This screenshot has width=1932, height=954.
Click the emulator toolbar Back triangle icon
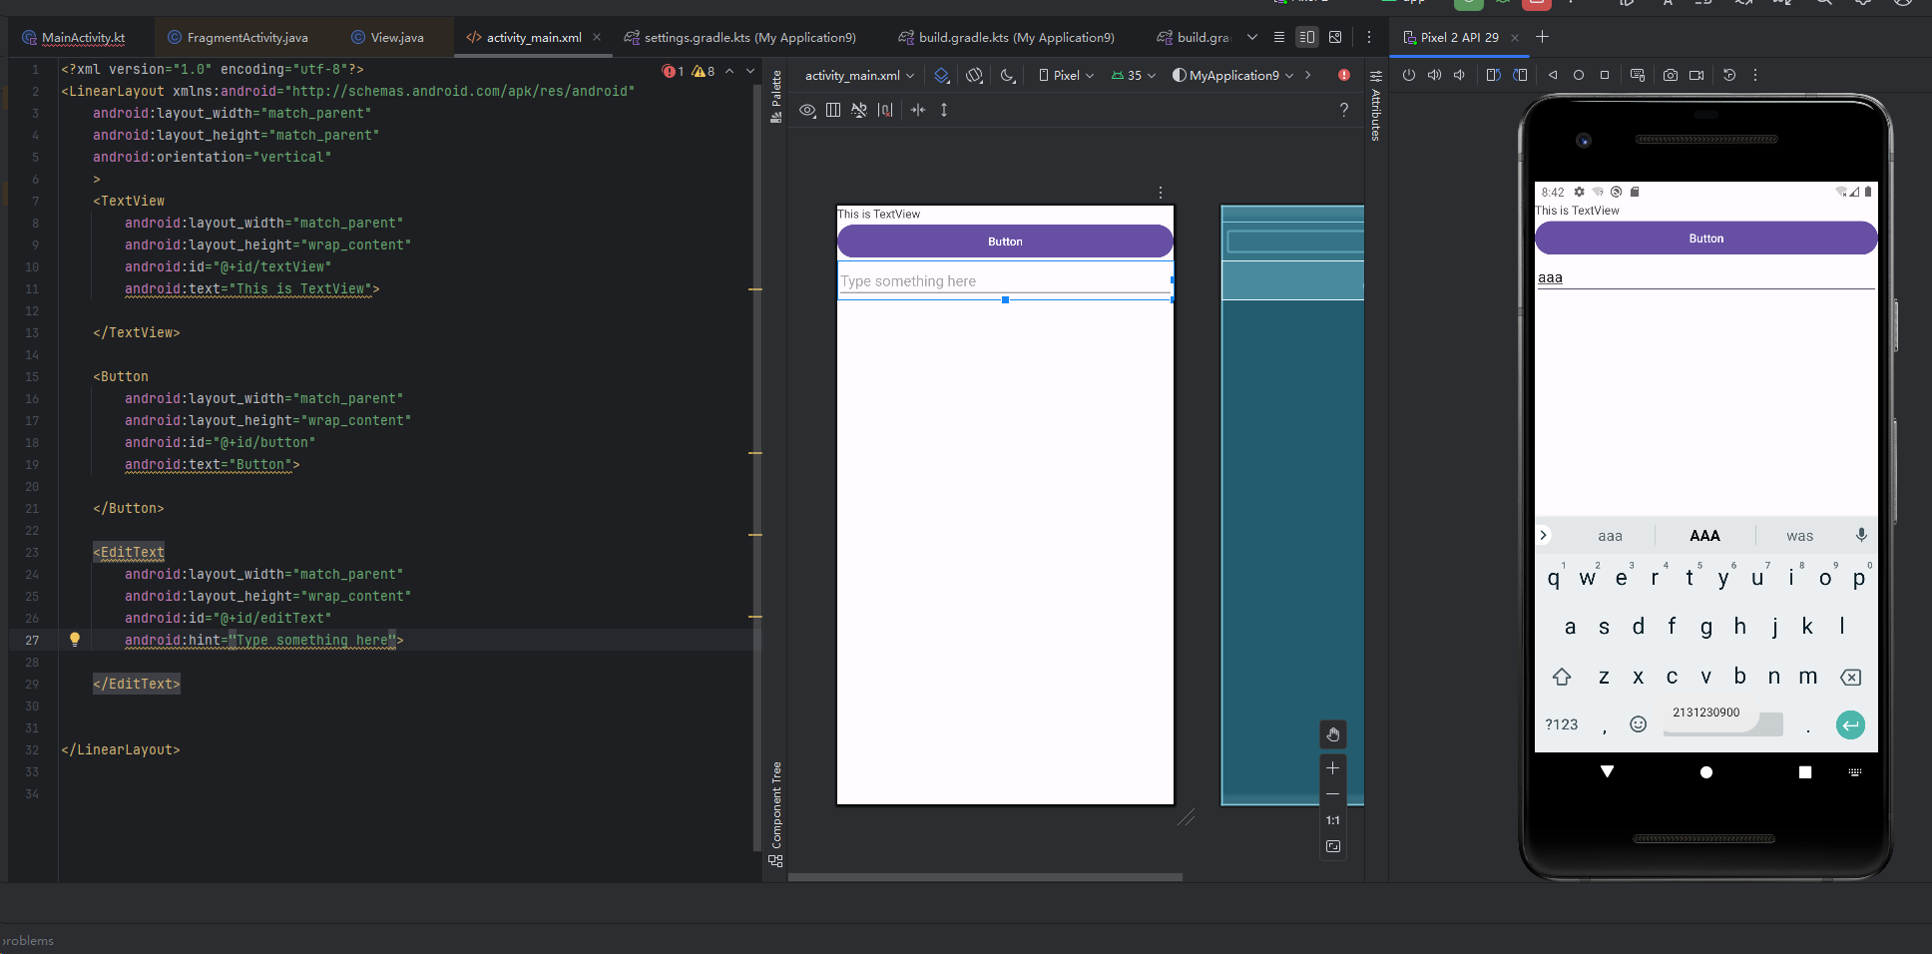pos(1553,75)
